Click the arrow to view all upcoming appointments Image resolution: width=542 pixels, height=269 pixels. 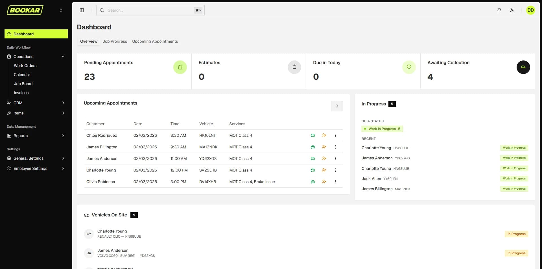337,106
